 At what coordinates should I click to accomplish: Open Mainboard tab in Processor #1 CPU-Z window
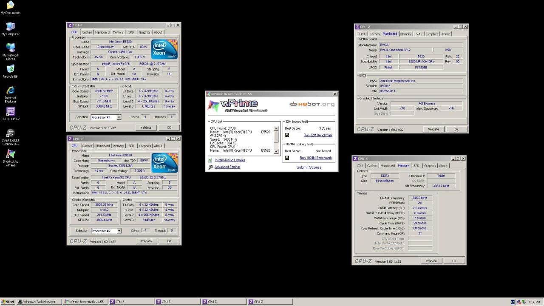click(x=102, y=32)
